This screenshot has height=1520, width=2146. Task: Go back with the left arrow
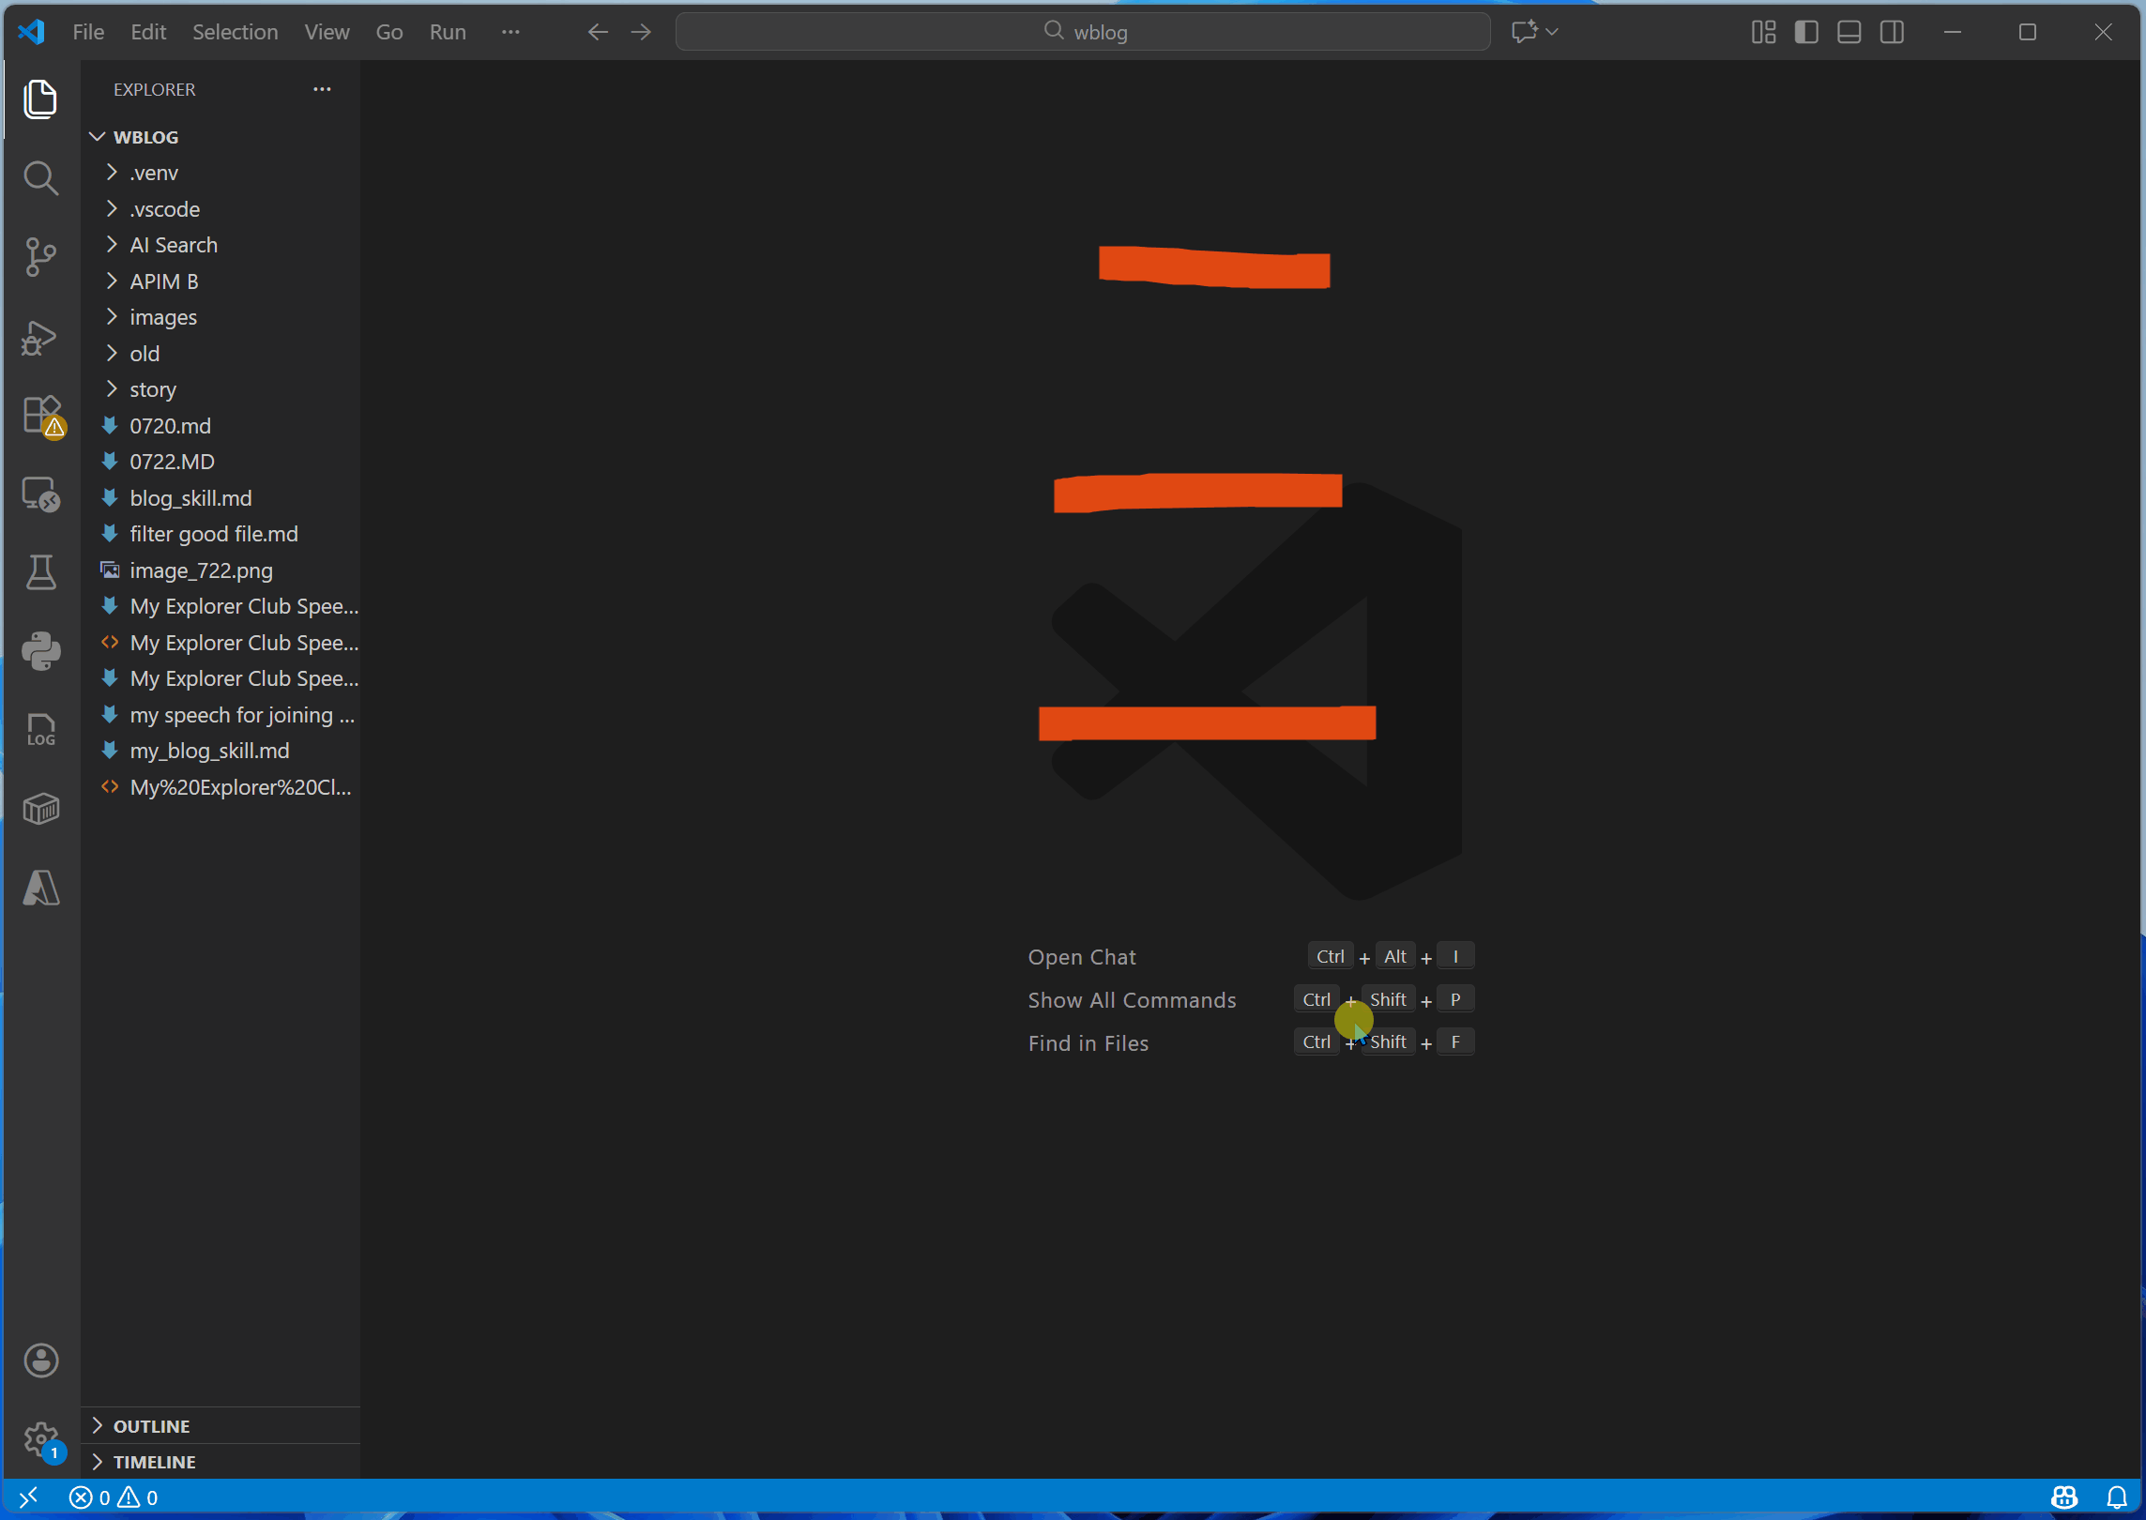click(x=598, y=32)
